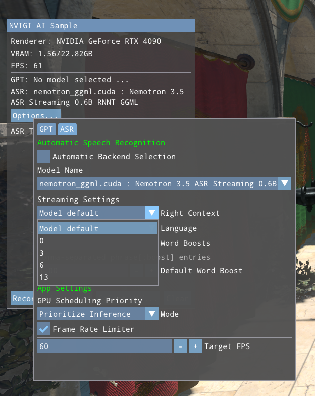This screenshot has width=315, height=396.
Task: Click the 'Word Boosts' label
Action: (x=186, y=243)
